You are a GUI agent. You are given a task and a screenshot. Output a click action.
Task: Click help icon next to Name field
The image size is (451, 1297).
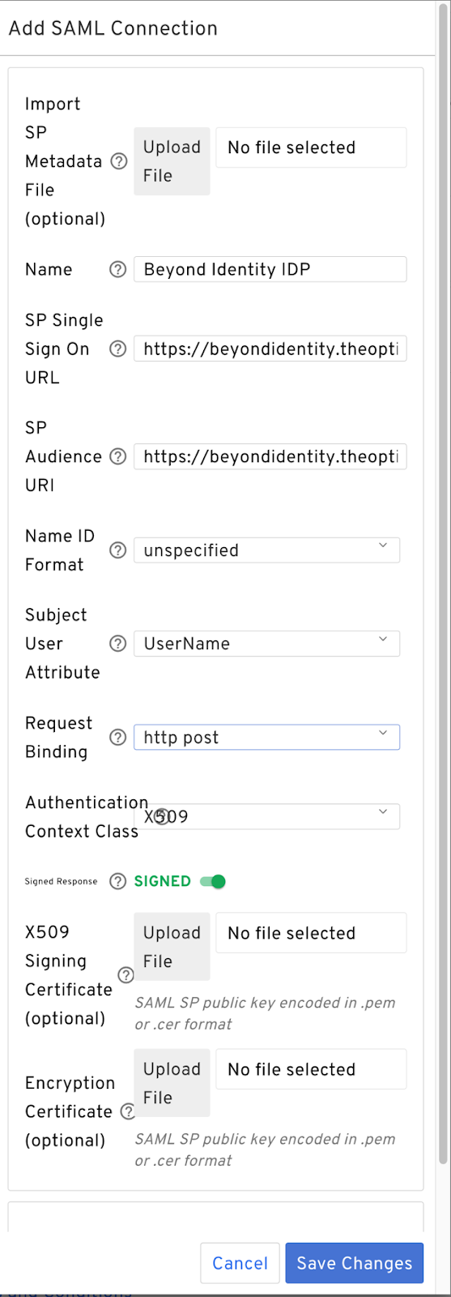coord(118,269)
